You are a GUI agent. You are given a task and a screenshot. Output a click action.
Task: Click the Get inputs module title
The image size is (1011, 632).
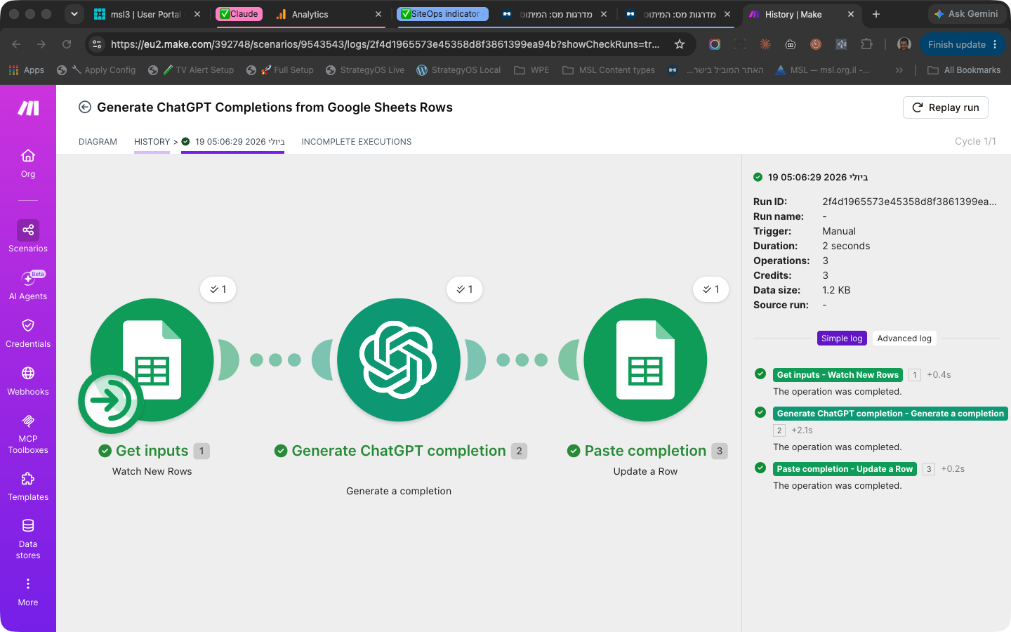coord(152,451)
